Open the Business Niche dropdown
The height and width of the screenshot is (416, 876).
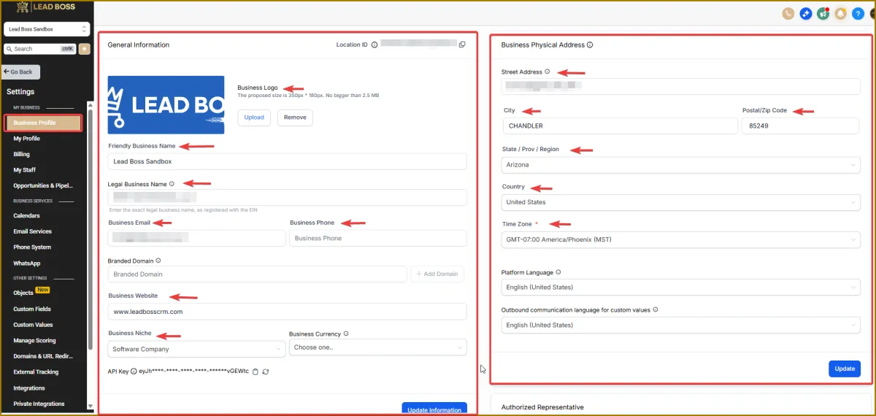pyautogui.click(x=197, y=349)
